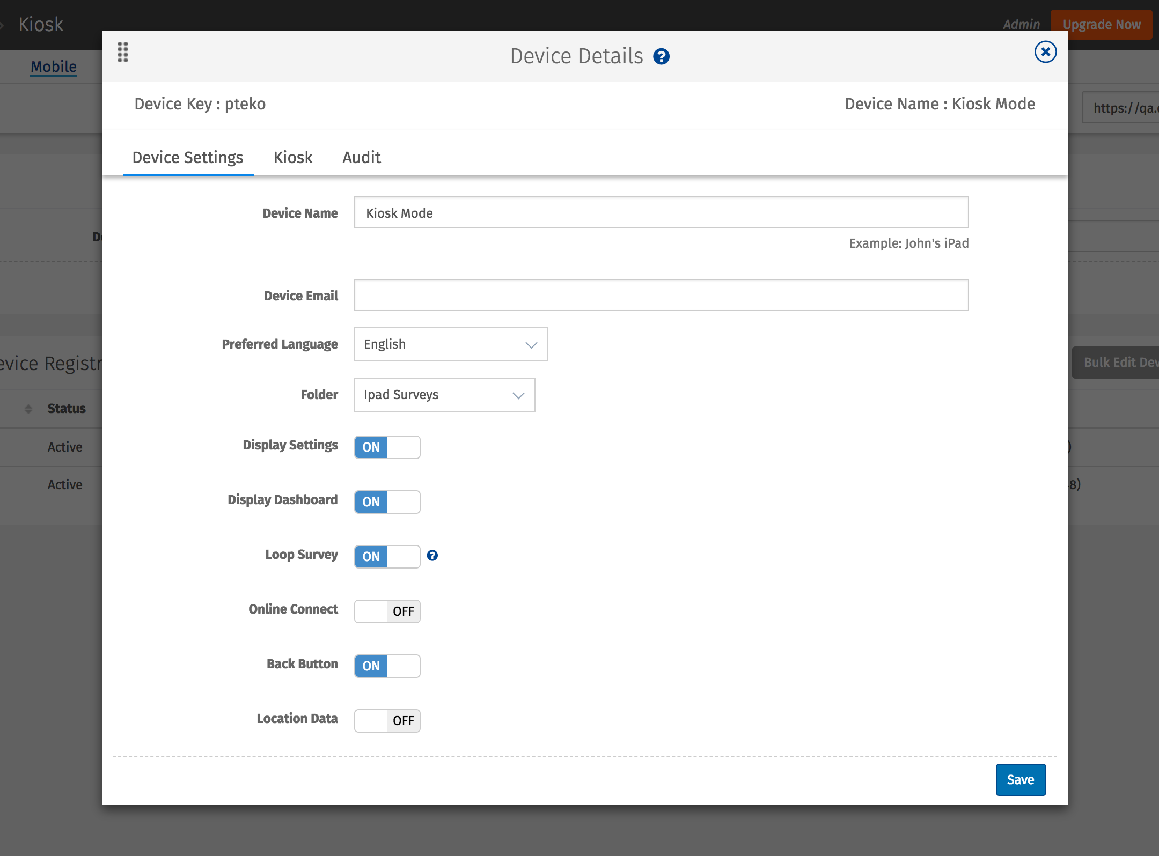
Task: Enable Online Connect
Action: tap(387, 611)
